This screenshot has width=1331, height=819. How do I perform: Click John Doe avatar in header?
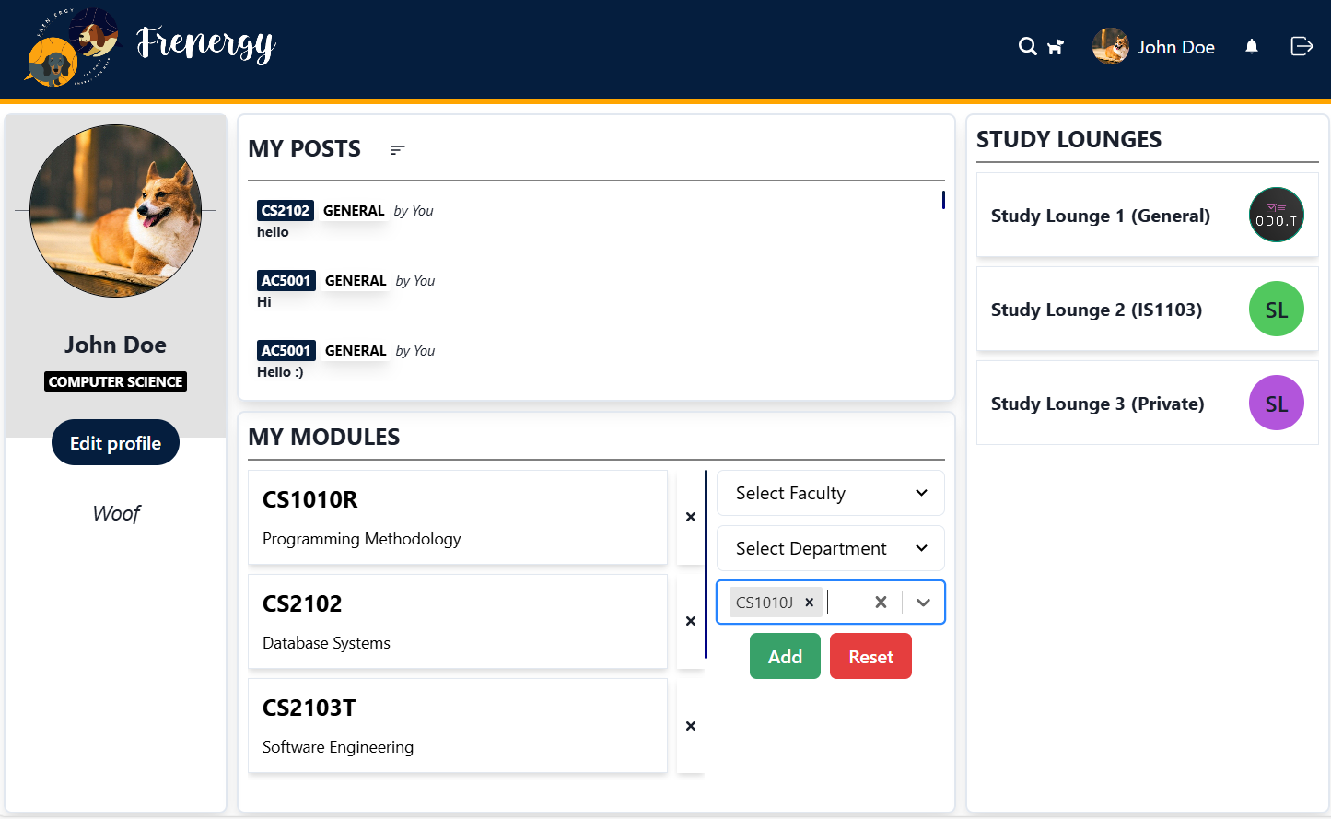point(1110,46)
